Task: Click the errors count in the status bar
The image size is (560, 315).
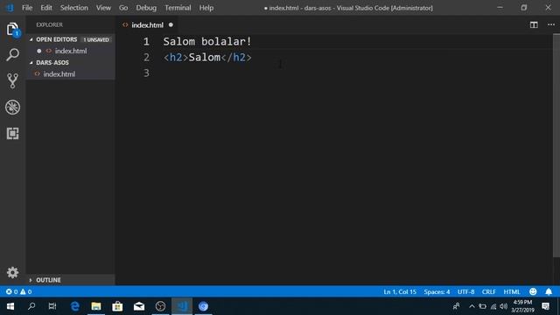Action: [11, 291]
